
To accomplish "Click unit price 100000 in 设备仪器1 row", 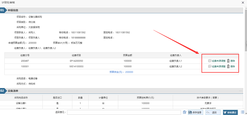I will (x=145, y=103).
